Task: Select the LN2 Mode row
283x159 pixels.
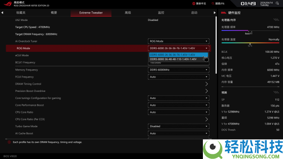Action: click(x=108, y=20)
